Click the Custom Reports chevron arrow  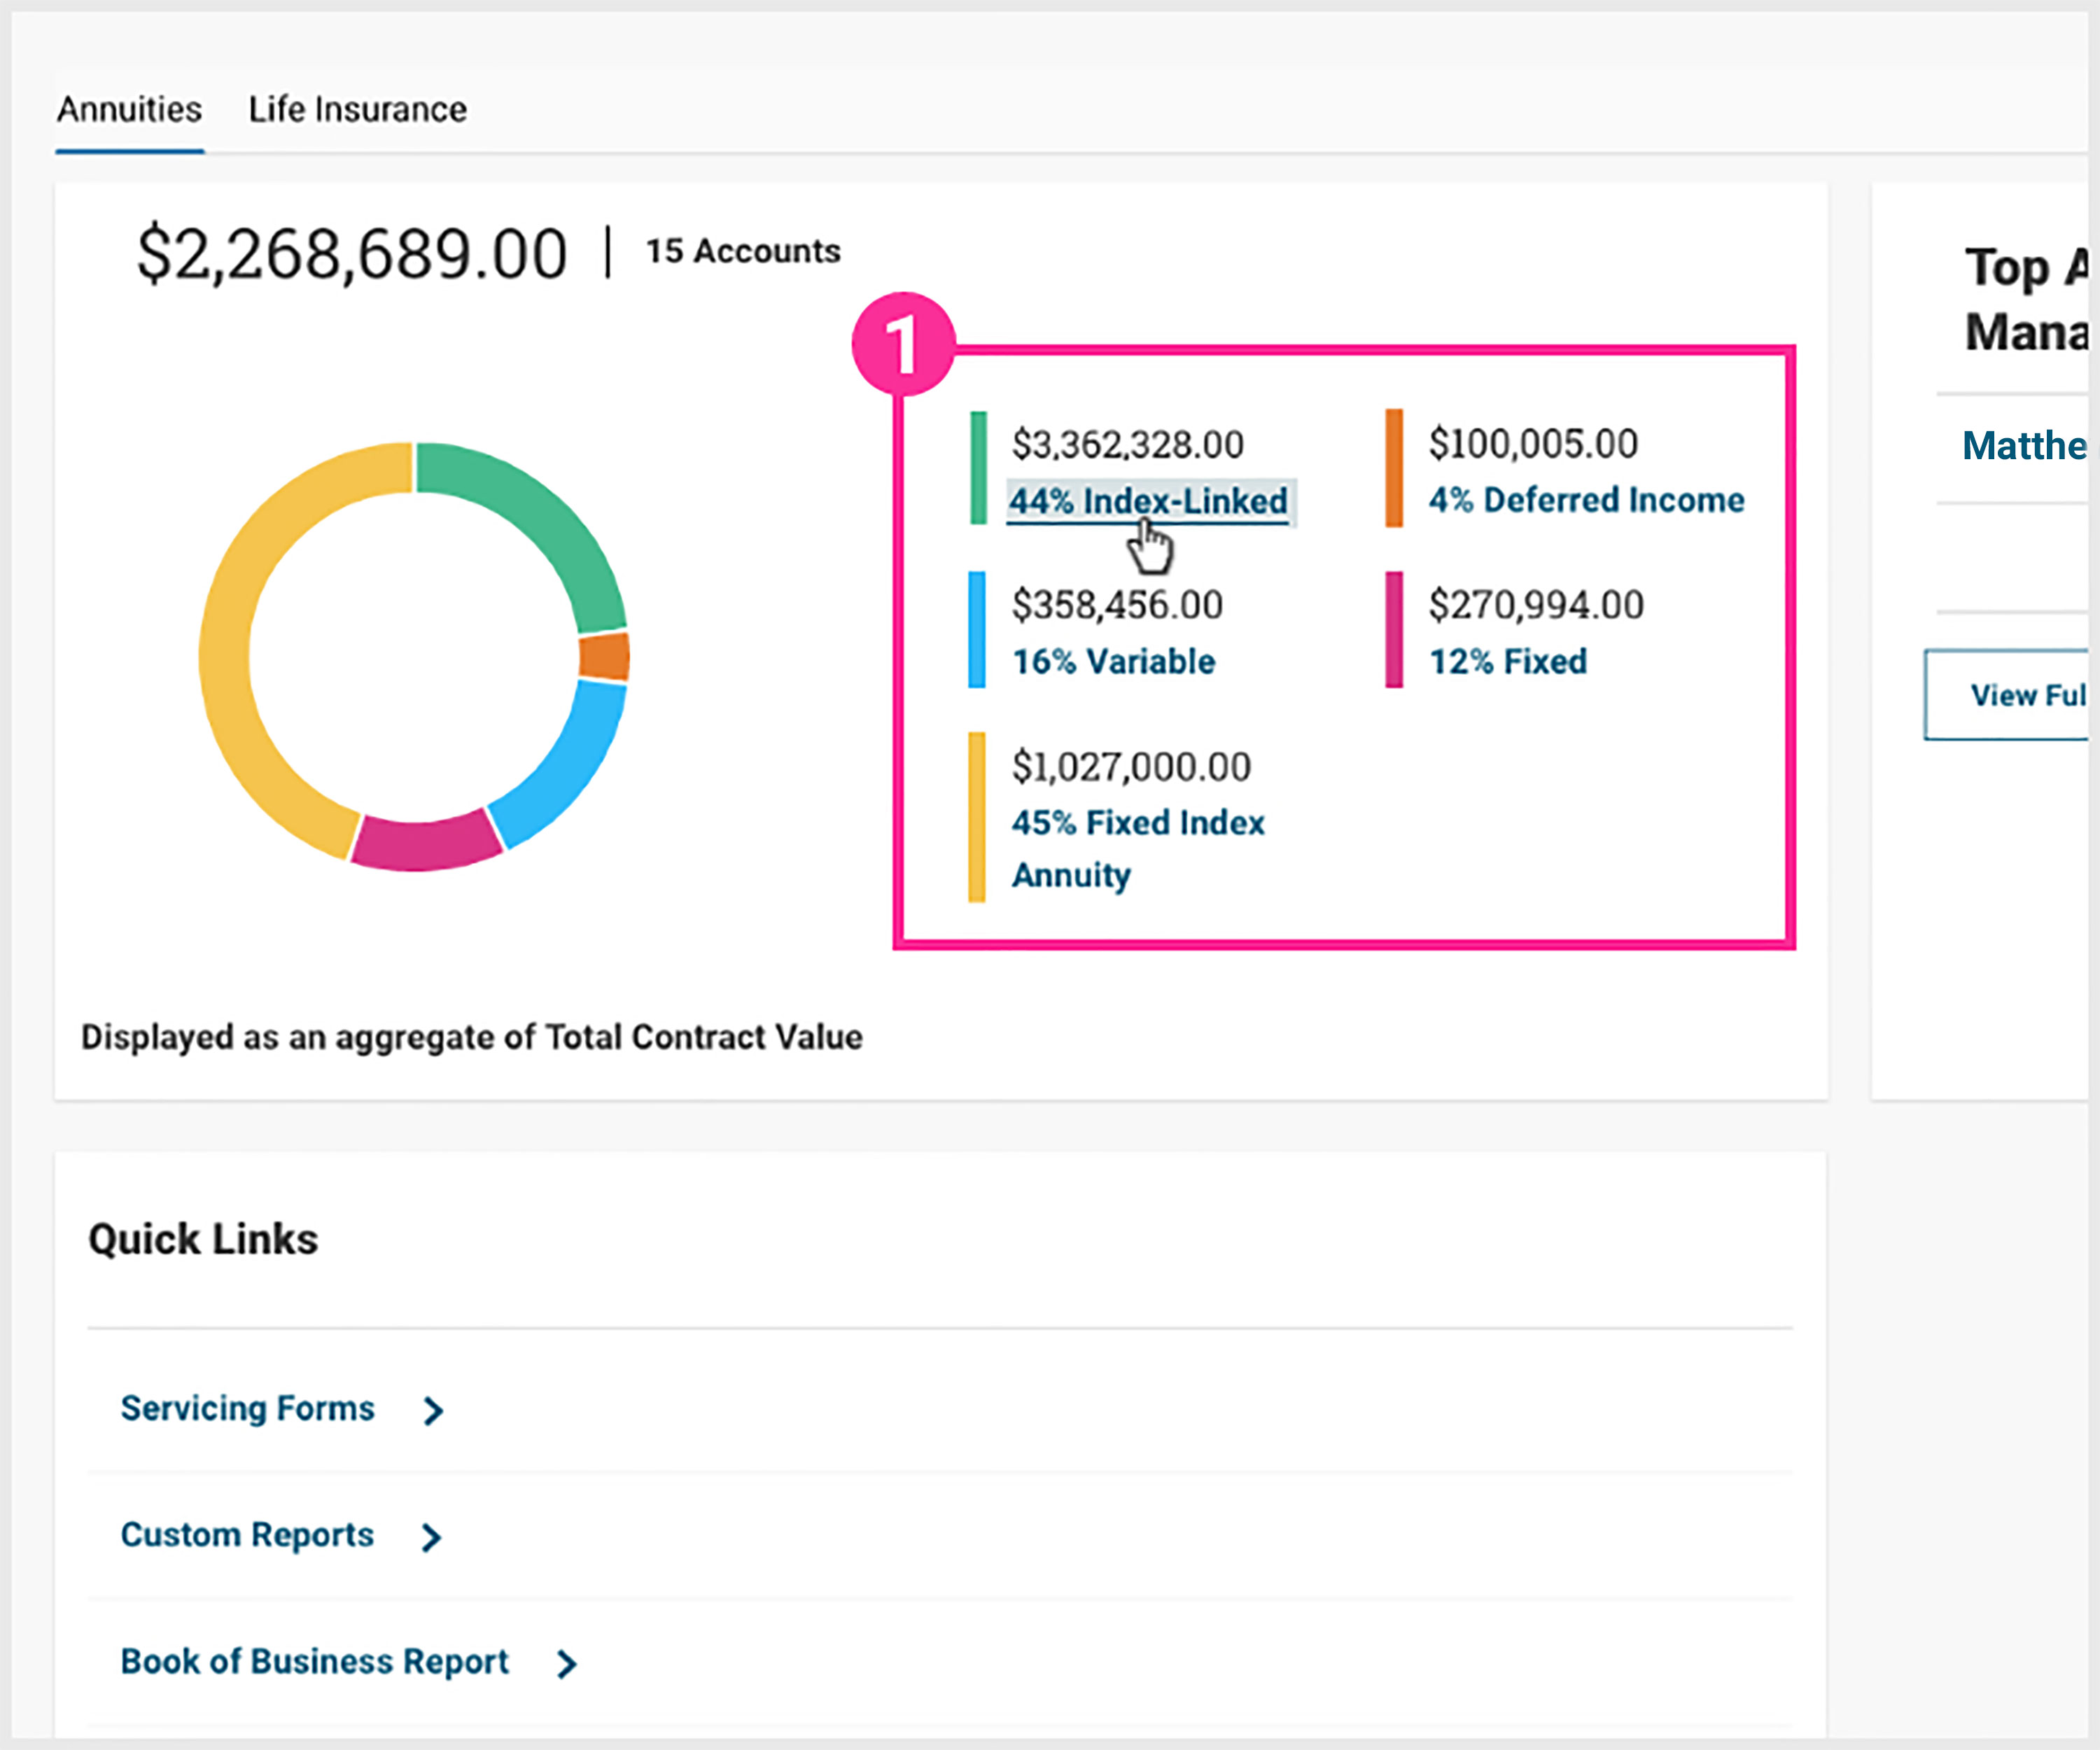pos(431,1537)
